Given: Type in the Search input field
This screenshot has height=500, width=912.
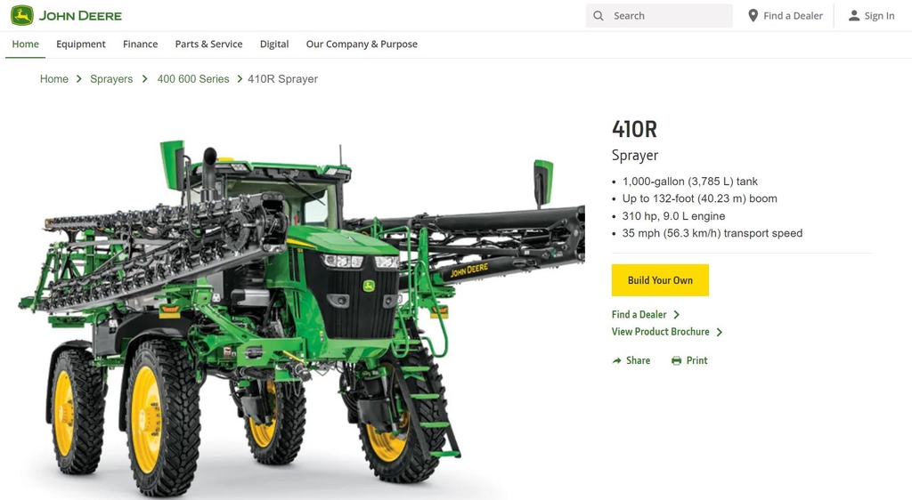Looking at the screenshot, I should click(668, 16).
